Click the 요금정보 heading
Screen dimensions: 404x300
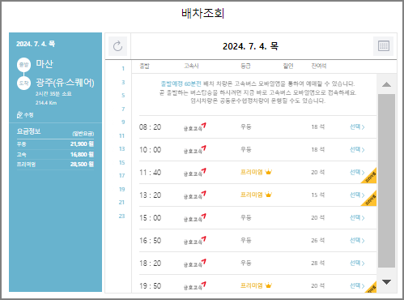[28, 131]
